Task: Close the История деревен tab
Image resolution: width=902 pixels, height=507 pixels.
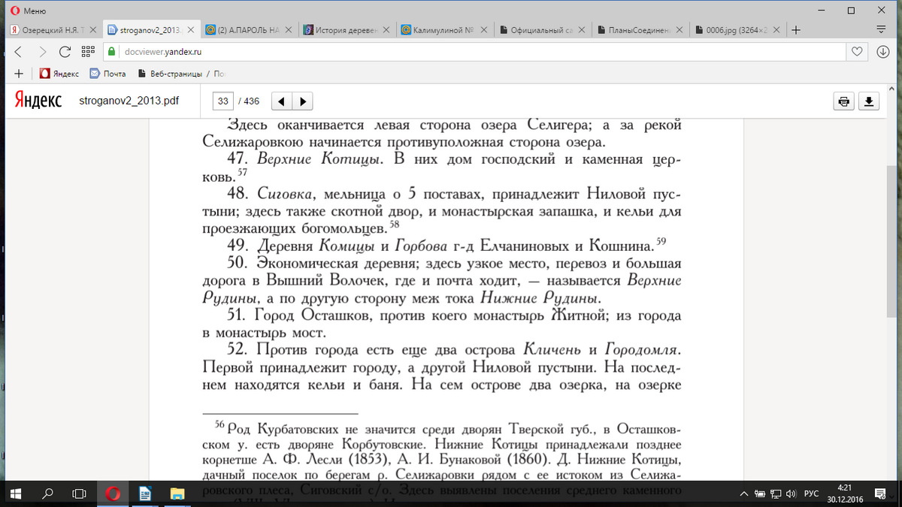Action: (386, 30)
